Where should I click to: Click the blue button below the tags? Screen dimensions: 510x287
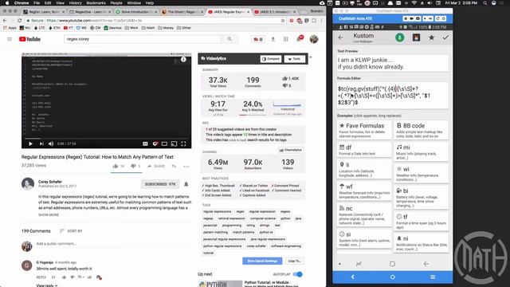click(262, 261)
